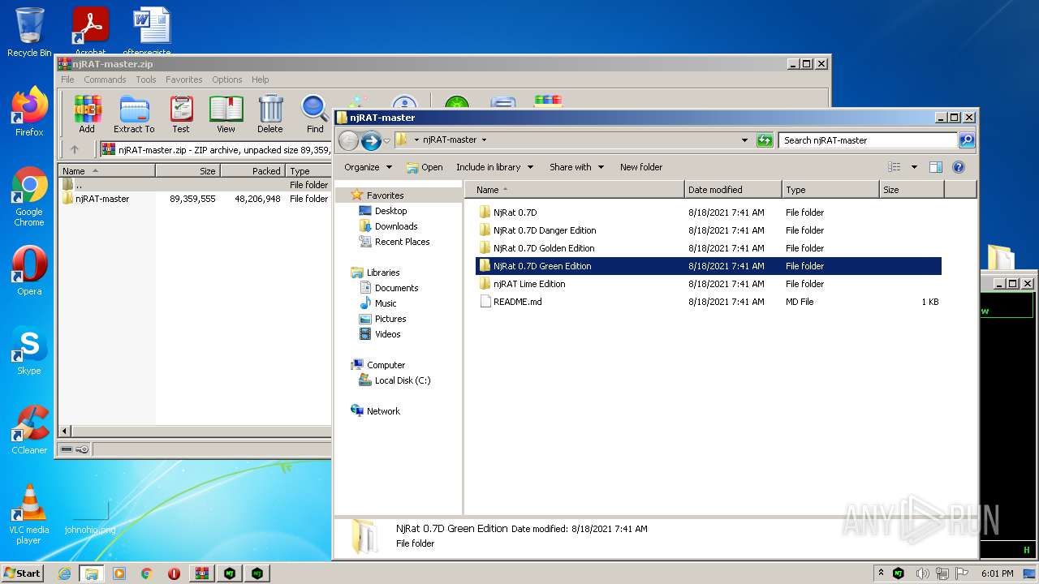Open the Share with dropdown
Image resolution: width=1039 pixels, height=584 pixels.
576,167
